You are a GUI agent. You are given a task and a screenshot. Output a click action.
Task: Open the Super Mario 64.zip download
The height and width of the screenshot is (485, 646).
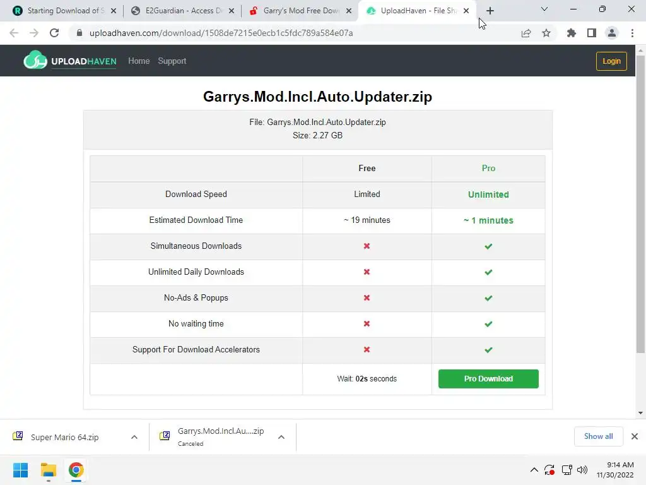pyautogui.click(x=65, y=437)
